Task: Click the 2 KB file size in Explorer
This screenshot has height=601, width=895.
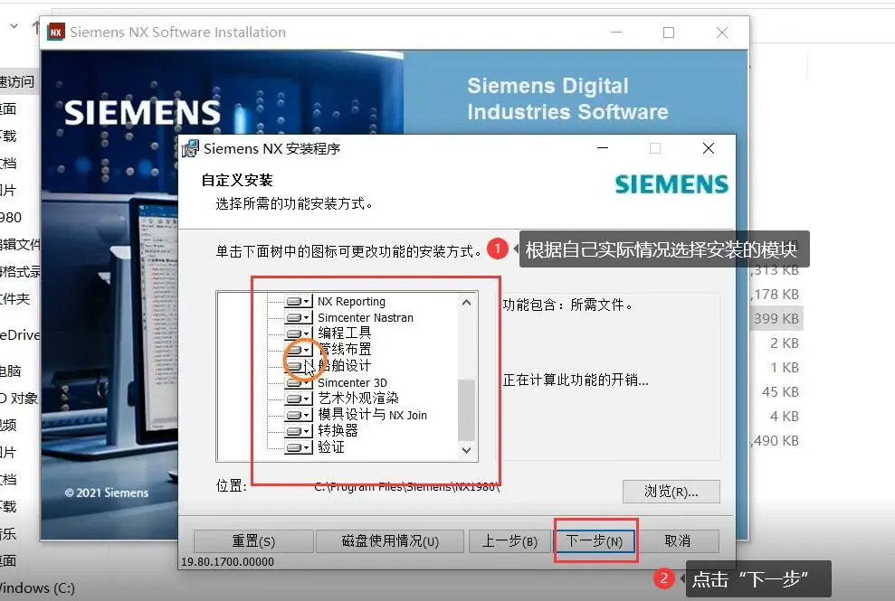Action: [785, 343]
